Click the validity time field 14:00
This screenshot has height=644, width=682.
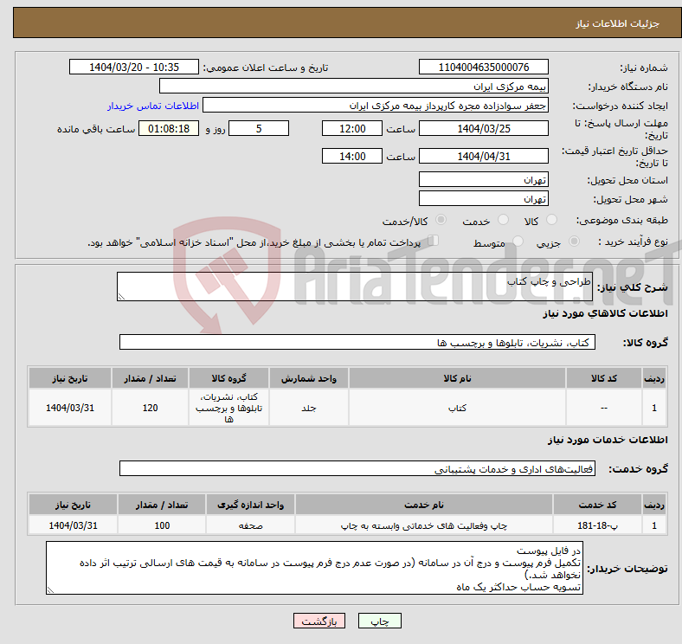pyautogui.click(x=352, y=156)
